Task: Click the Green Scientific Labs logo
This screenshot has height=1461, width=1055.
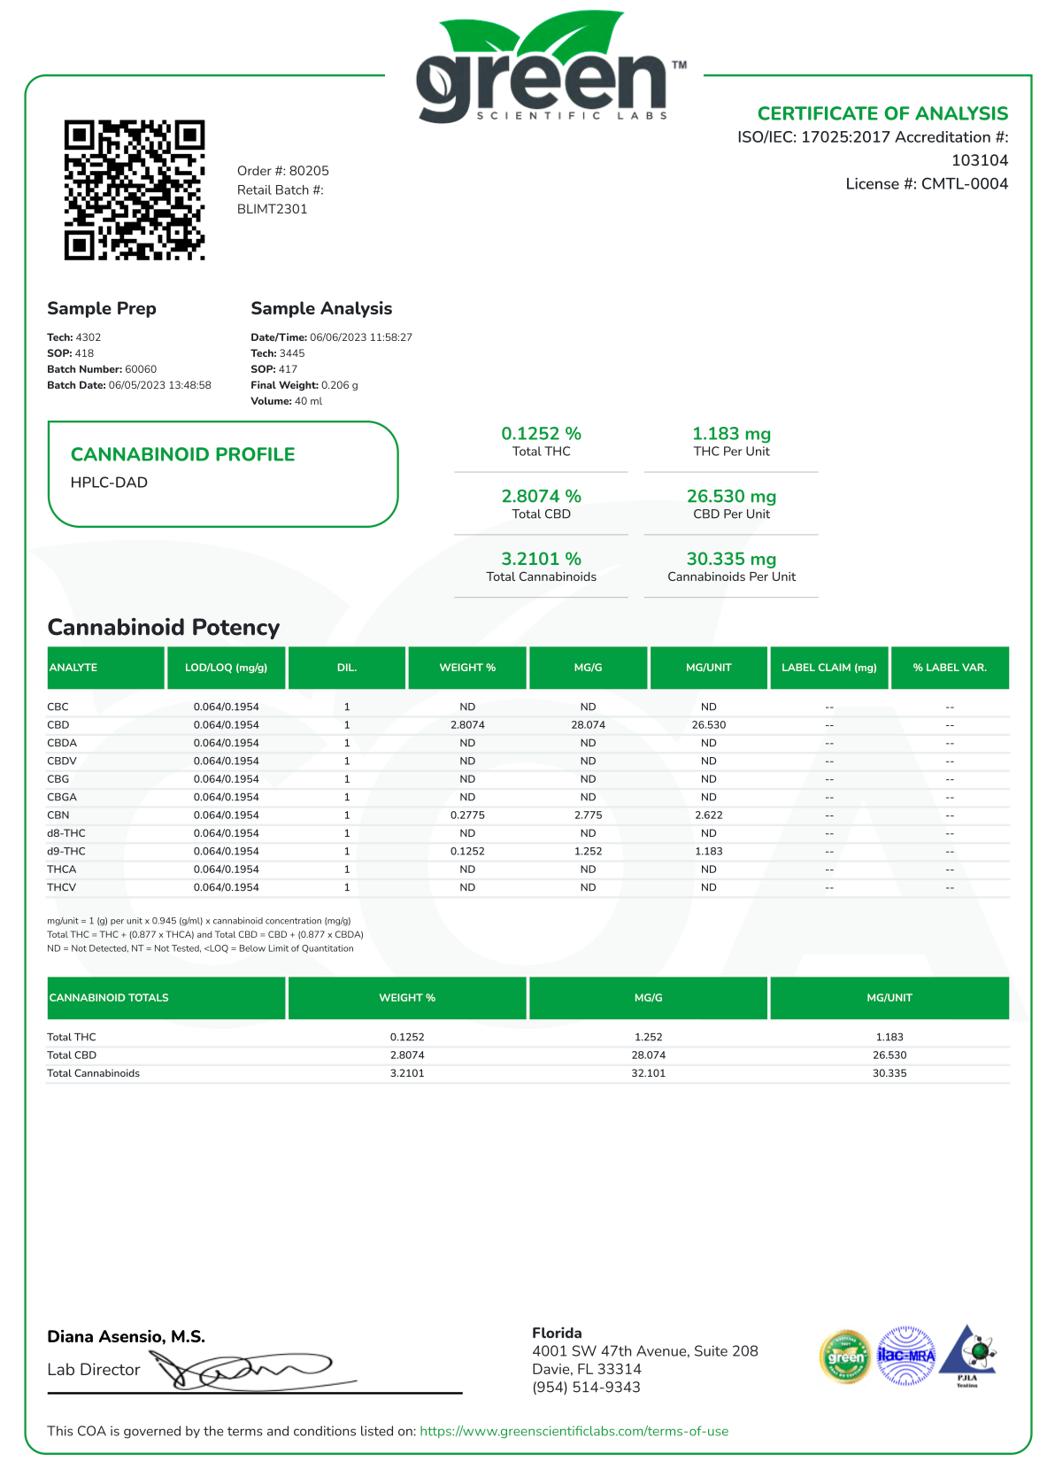Action: 549,71
